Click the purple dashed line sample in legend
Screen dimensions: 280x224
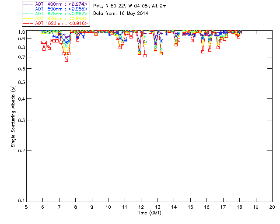[28, 4]
